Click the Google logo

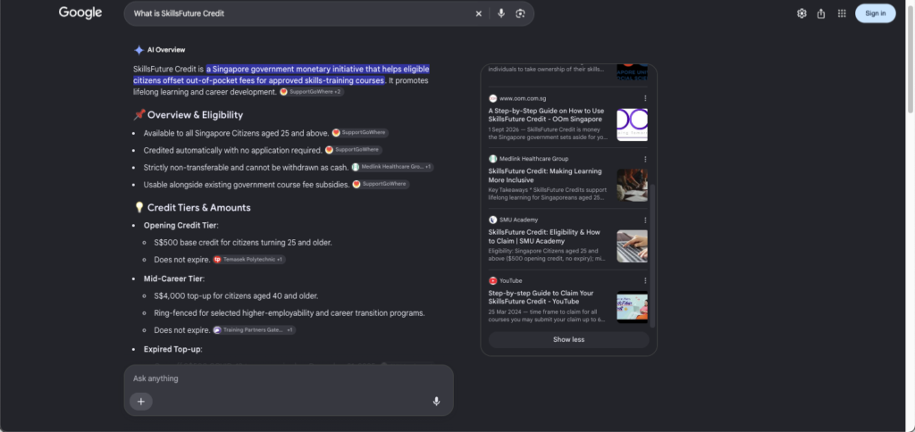[x=80, y=12]
